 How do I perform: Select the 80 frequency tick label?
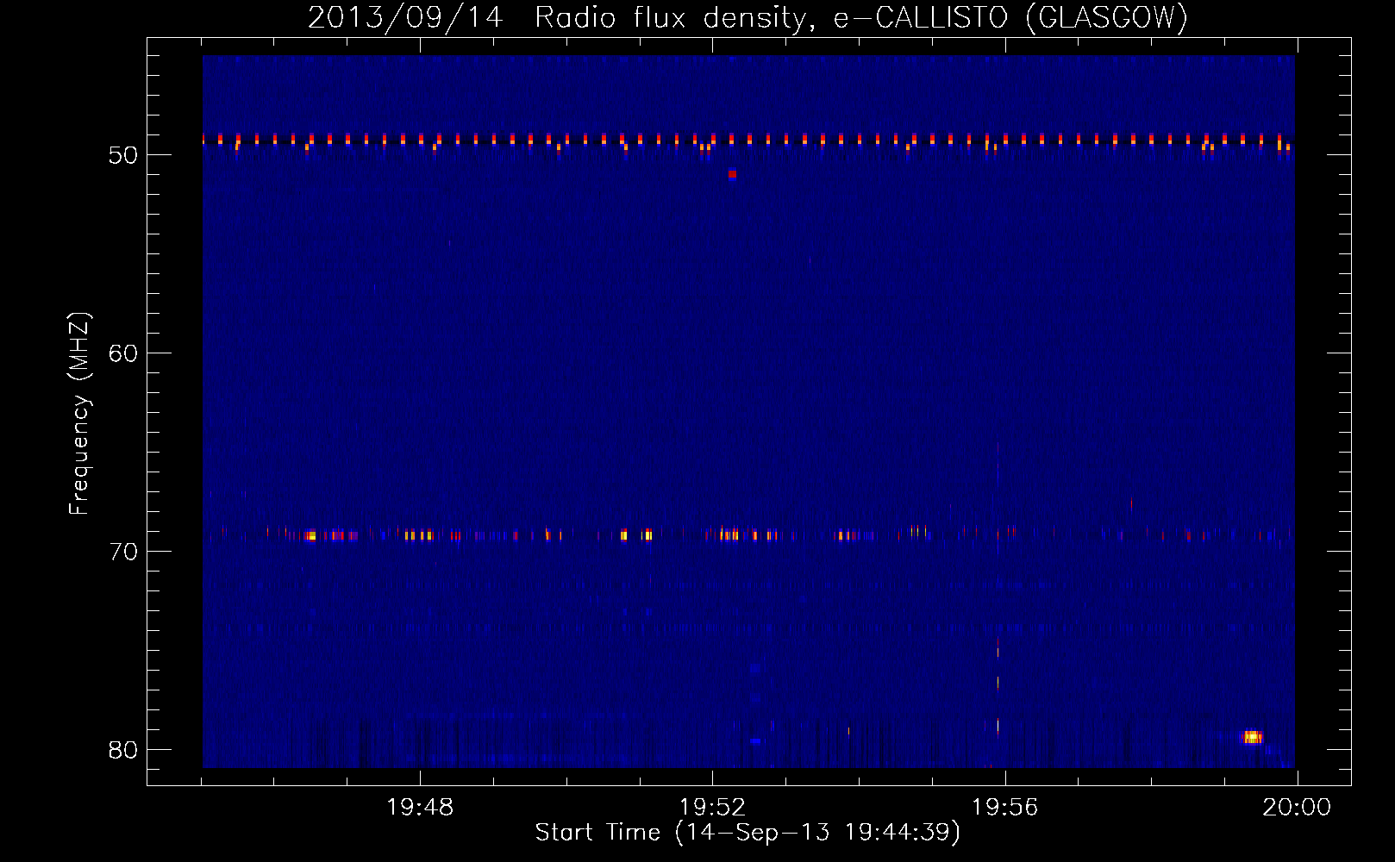click(x=123, y=750)
